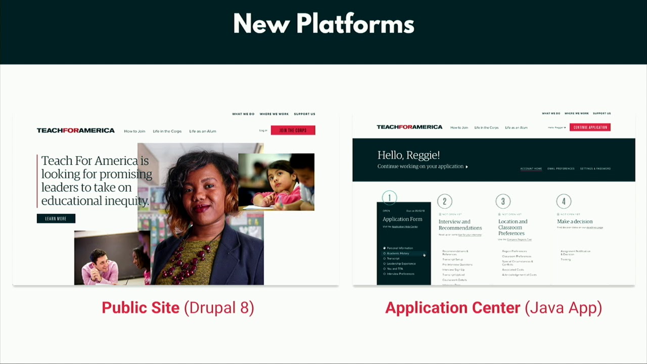Click the girl writing at desk photo
This screenshot has width=647, height=364.
(x=276, y=182)
